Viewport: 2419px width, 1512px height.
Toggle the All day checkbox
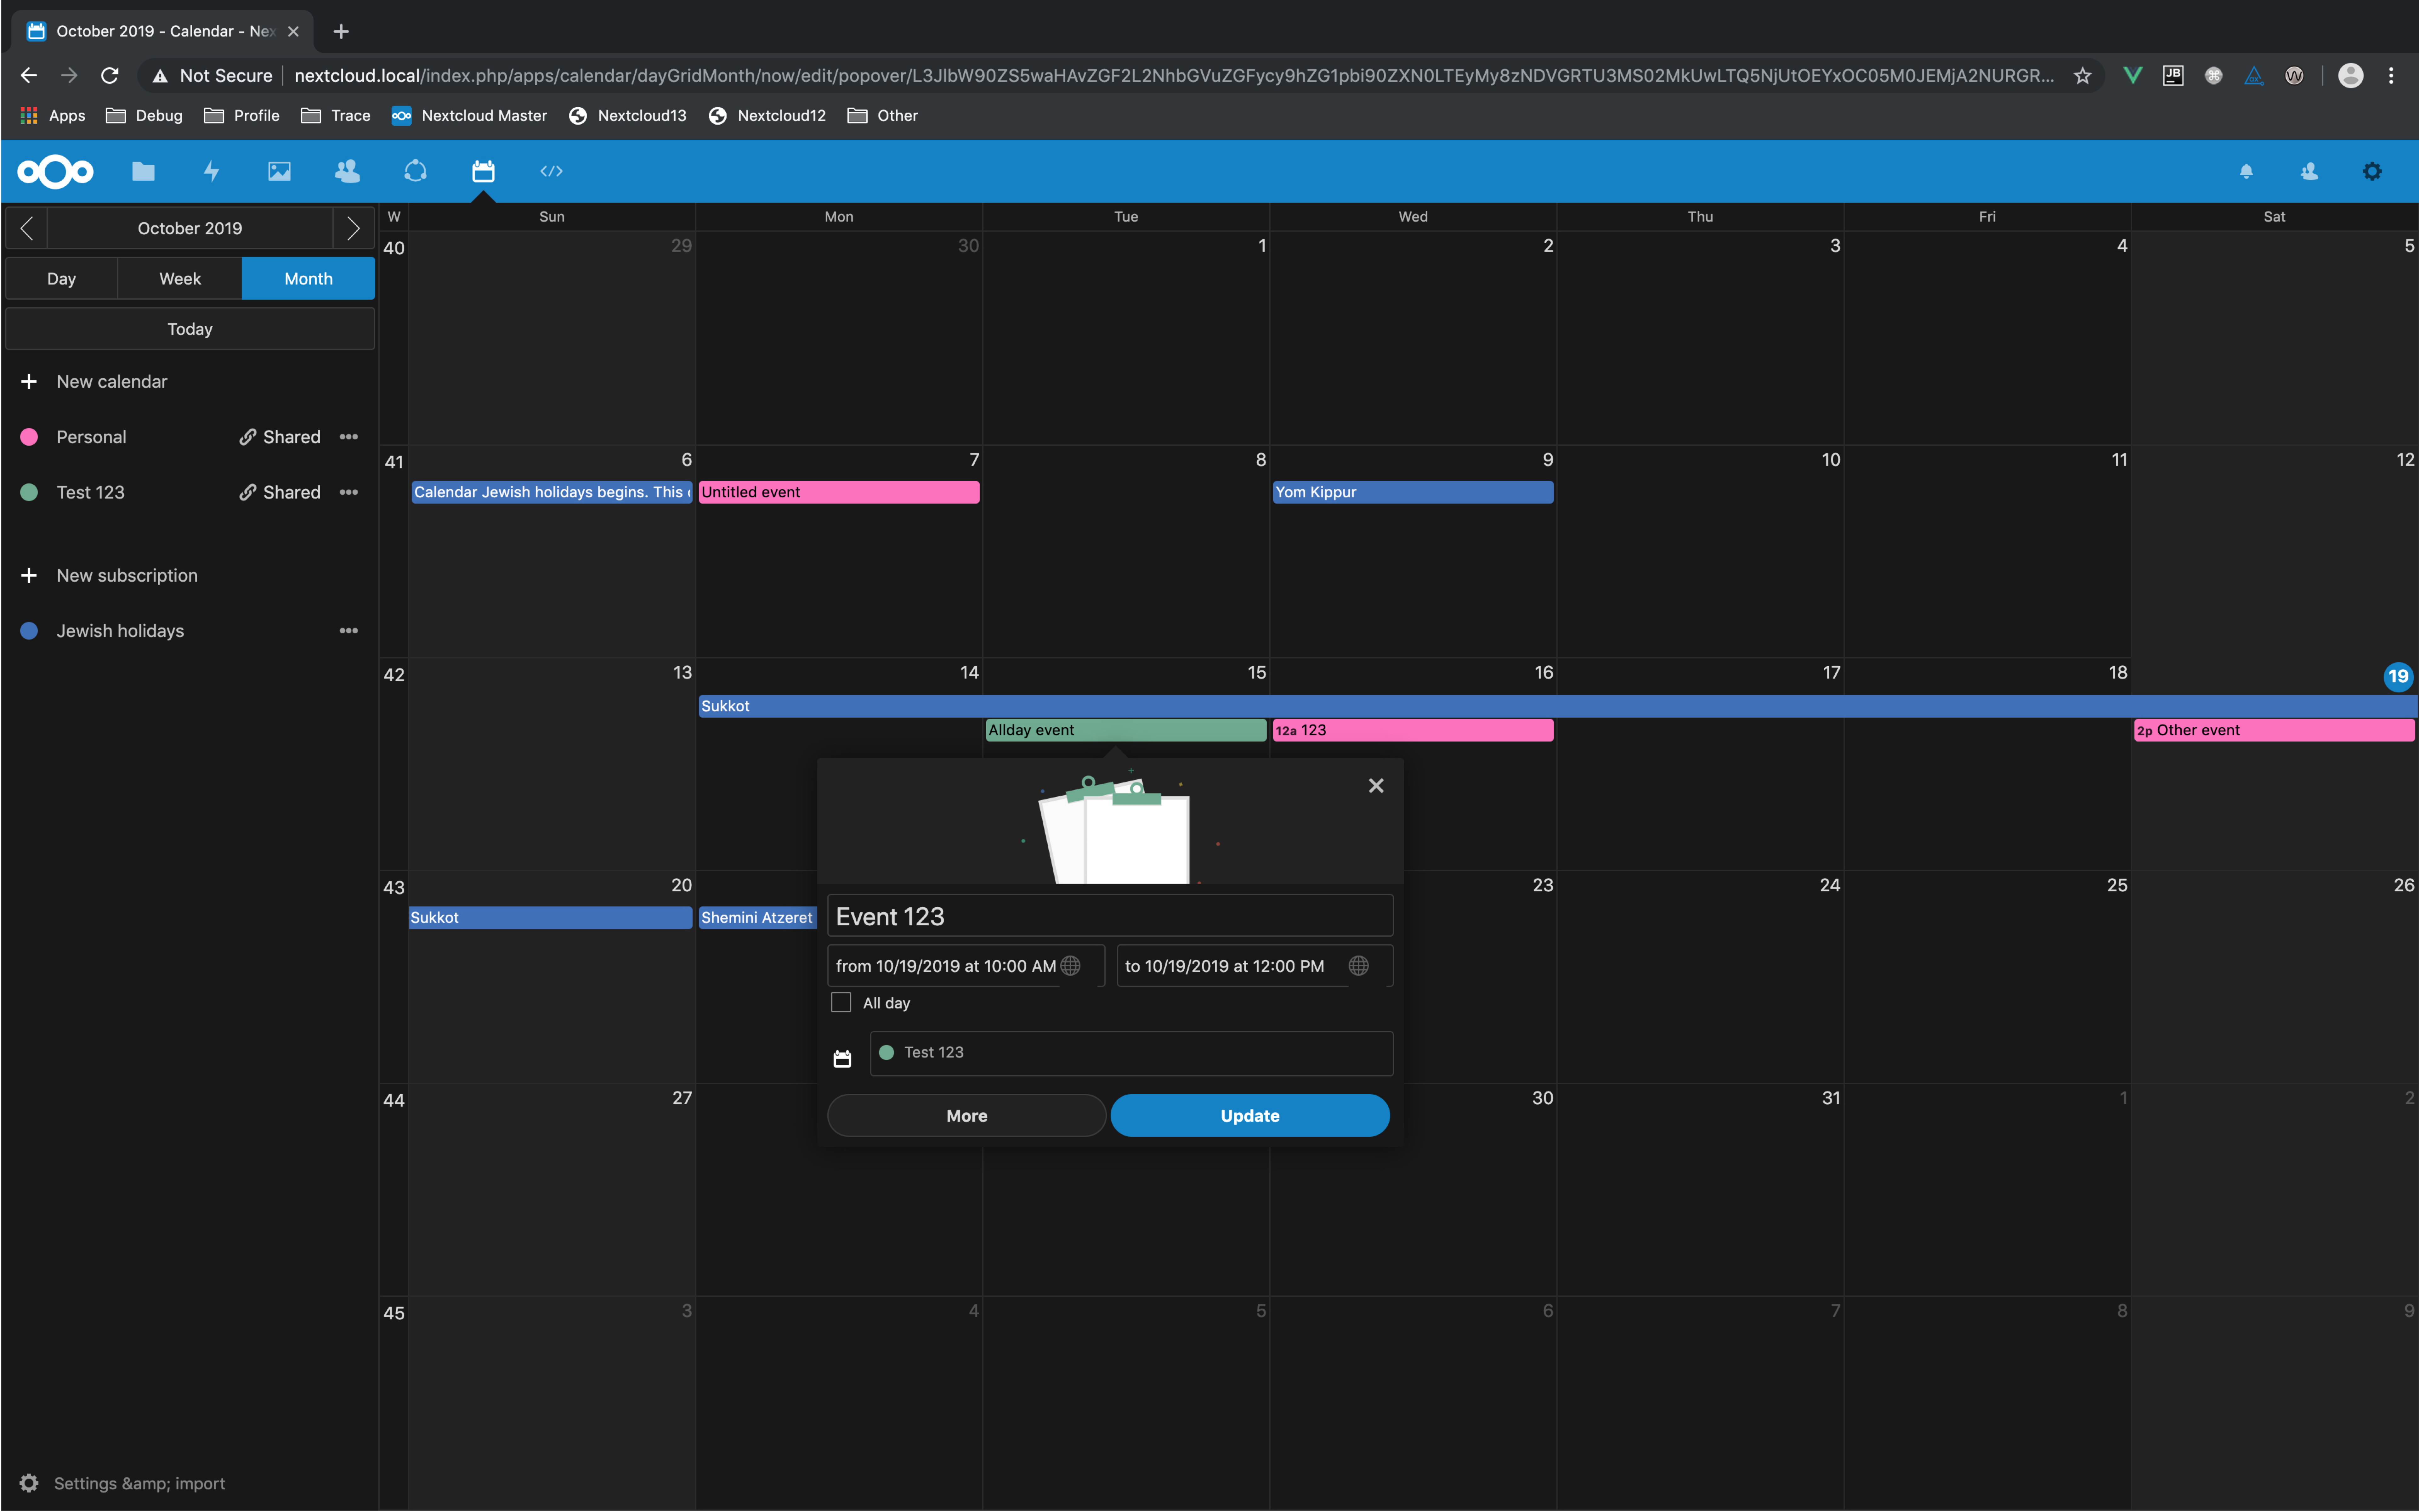point(841,1002)
